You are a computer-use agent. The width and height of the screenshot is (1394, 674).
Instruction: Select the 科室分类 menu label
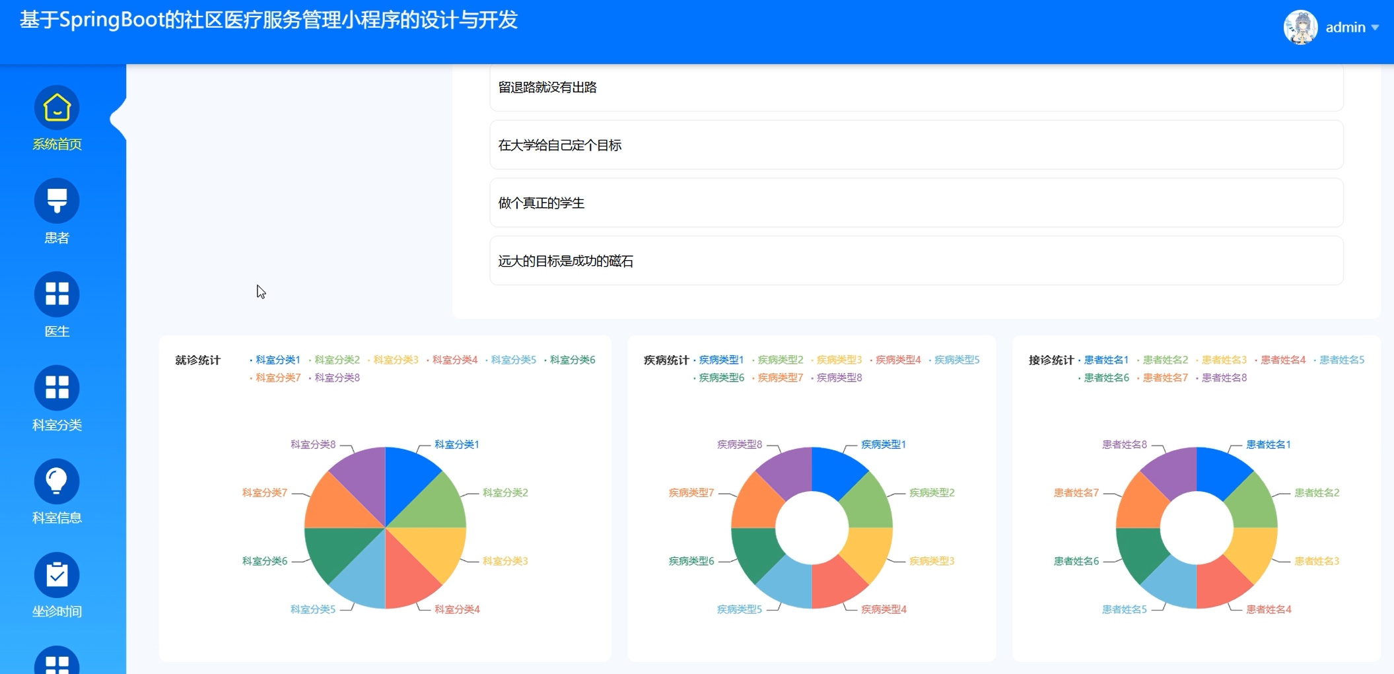[57, 424]
